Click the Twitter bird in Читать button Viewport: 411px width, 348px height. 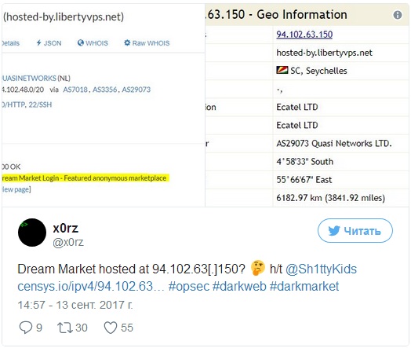pyautogui.click(x=334, y=231)
